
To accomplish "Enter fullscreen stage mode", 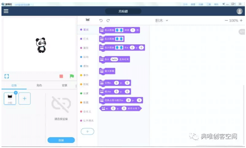I will point(7,76).
